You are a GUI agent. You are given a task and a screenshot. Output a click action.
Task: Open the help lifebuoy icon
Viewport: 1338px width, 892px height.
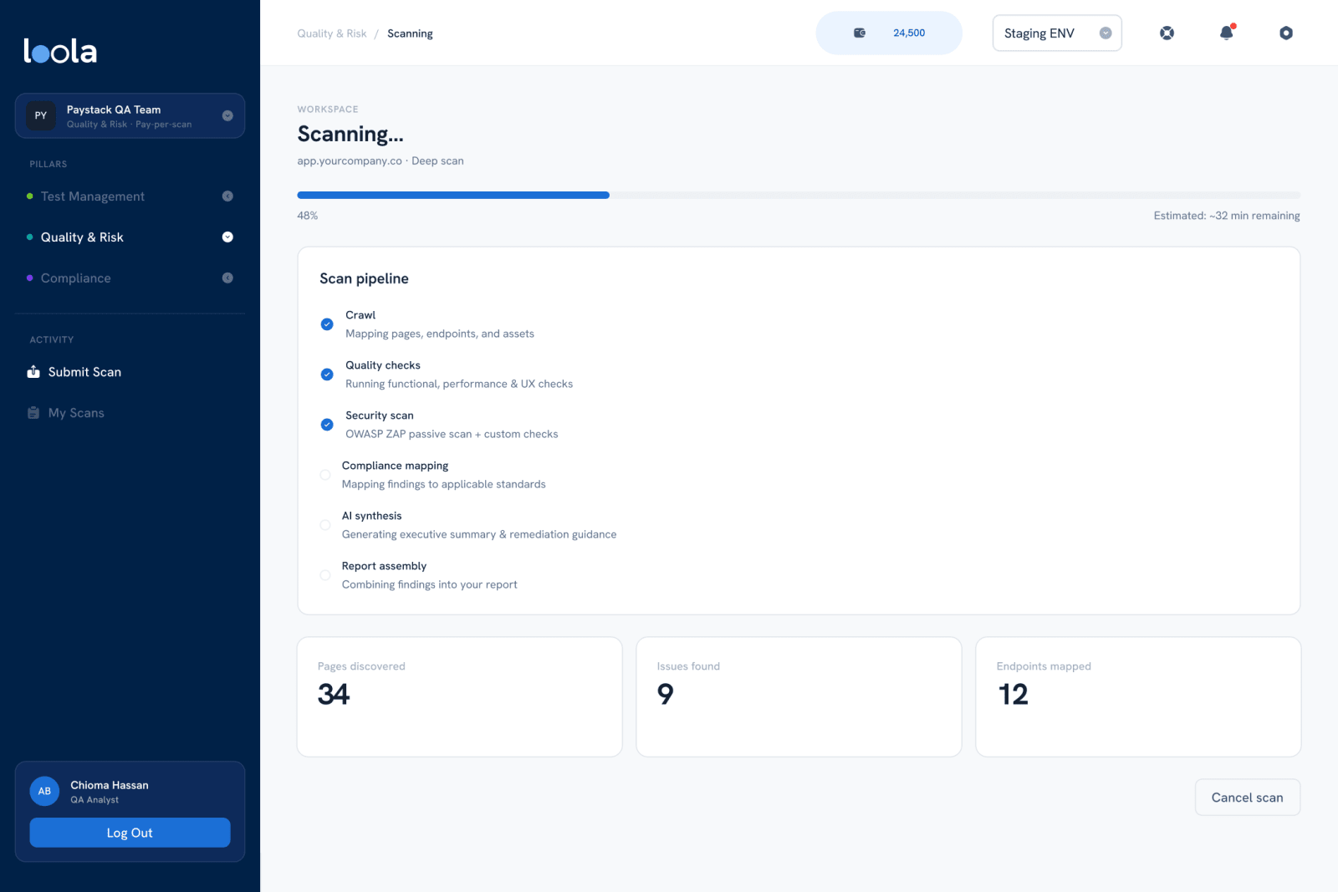[x=1167, y=33]
